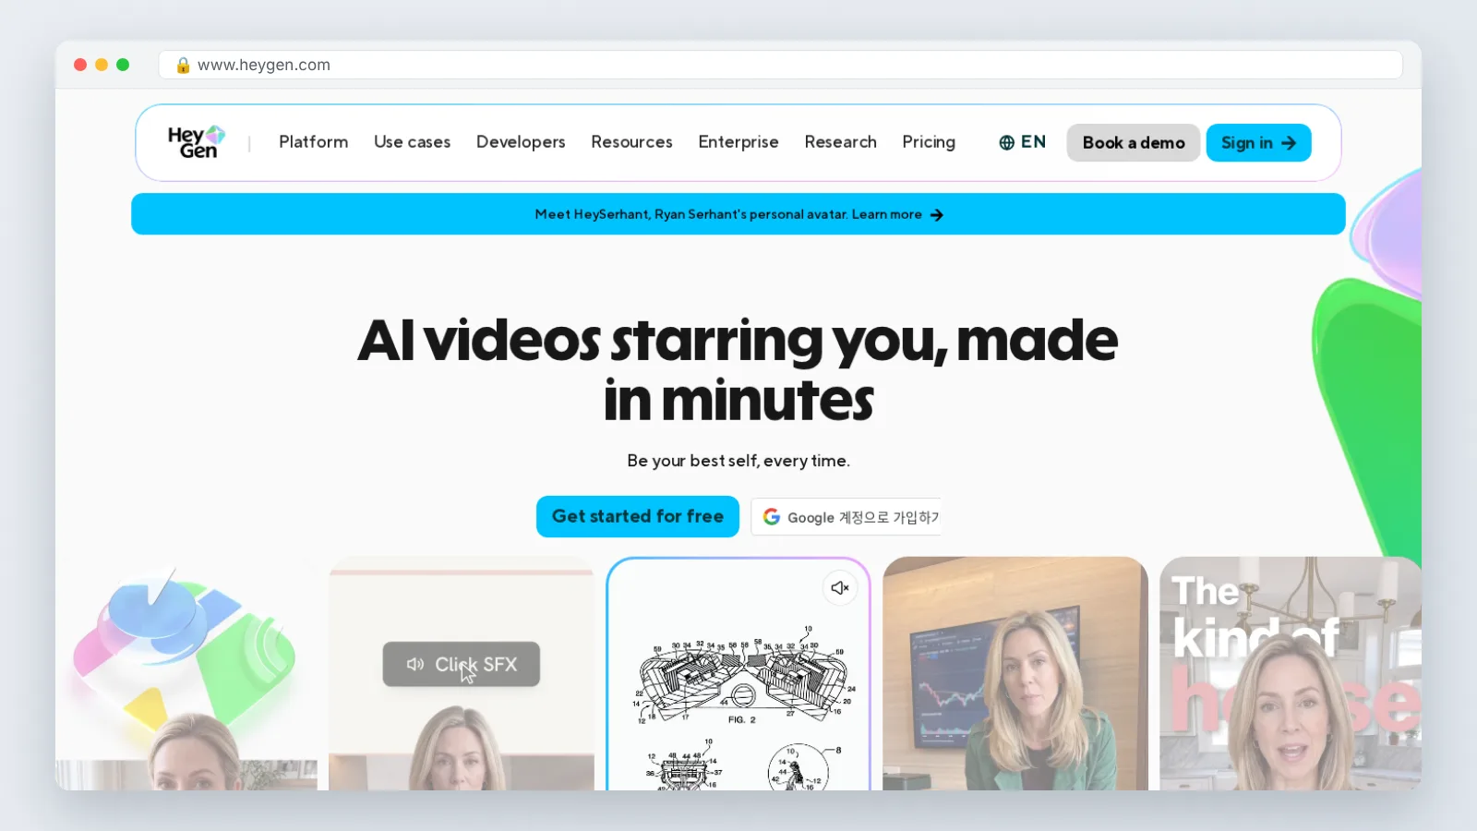Open the HeySerhant Learn more banner link
1477x831 pixels.
click(738, 214)
